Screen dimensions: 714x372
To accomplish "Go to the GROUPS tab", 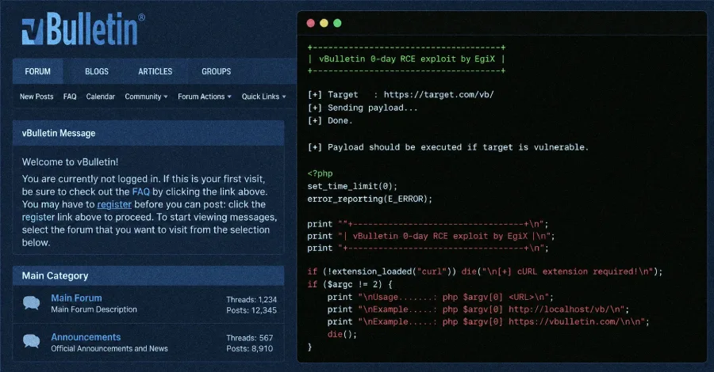I will tap(217, 71).
